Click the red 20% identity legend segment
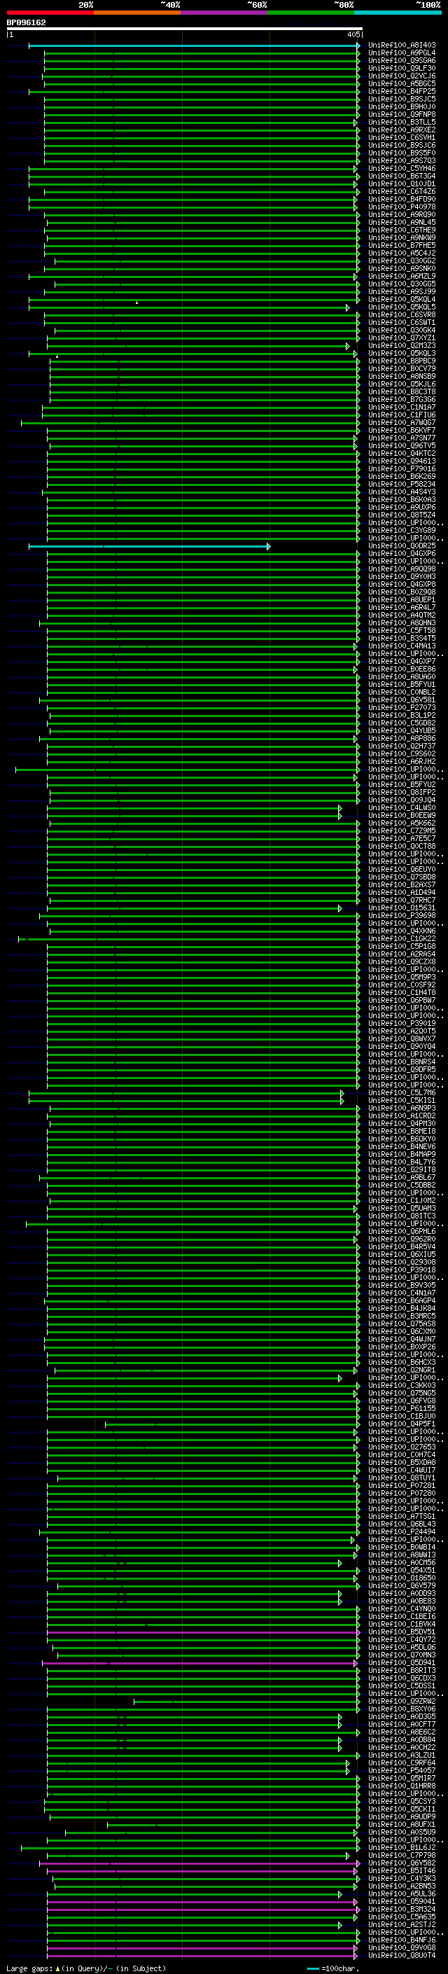 tap(50, 13)
